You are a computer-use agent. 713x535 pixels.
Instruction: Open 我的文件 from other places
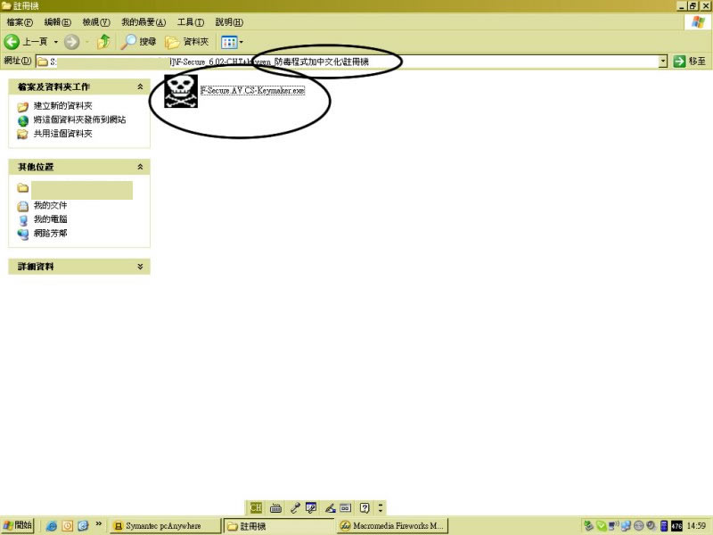tap(50, 206)
